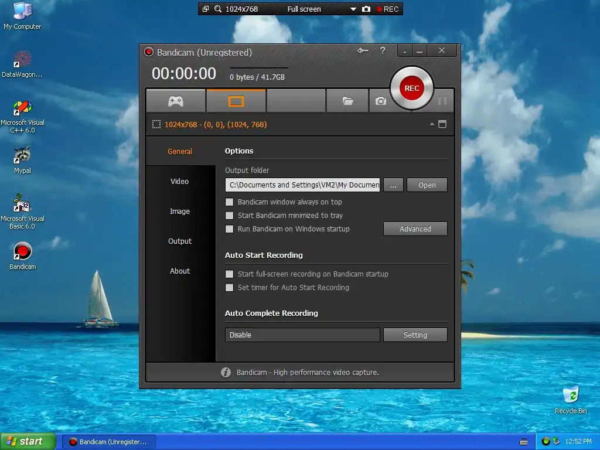Screen dimensions: 600x450
Task: Enable Bandicam window always on top
Action: (229, 202)
